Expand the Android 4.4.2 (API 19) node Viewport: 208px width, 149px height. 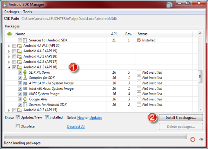coord(9,51)
